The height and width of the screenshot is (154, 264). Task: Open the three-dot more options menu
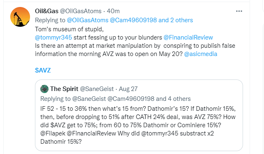(x=239, y=11)
